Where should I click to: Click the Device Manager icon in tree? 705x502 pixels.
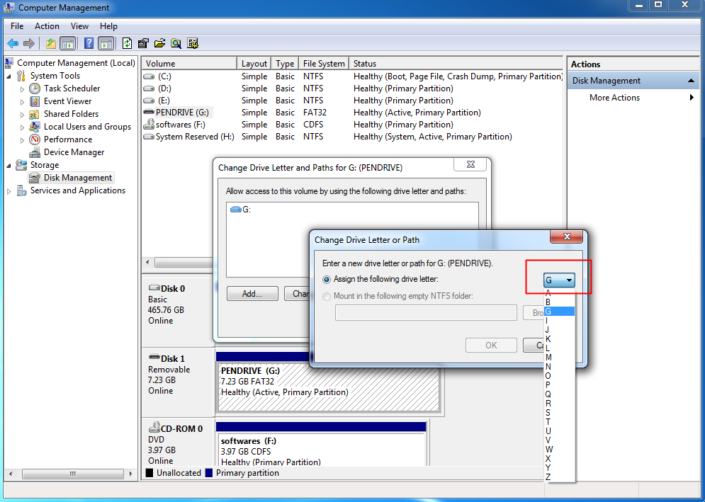tap(35, 152)
